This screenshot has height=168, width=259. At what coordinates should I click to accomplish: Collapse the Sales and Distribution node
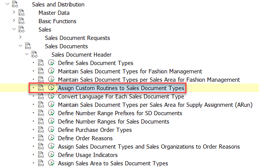[7, 4]
